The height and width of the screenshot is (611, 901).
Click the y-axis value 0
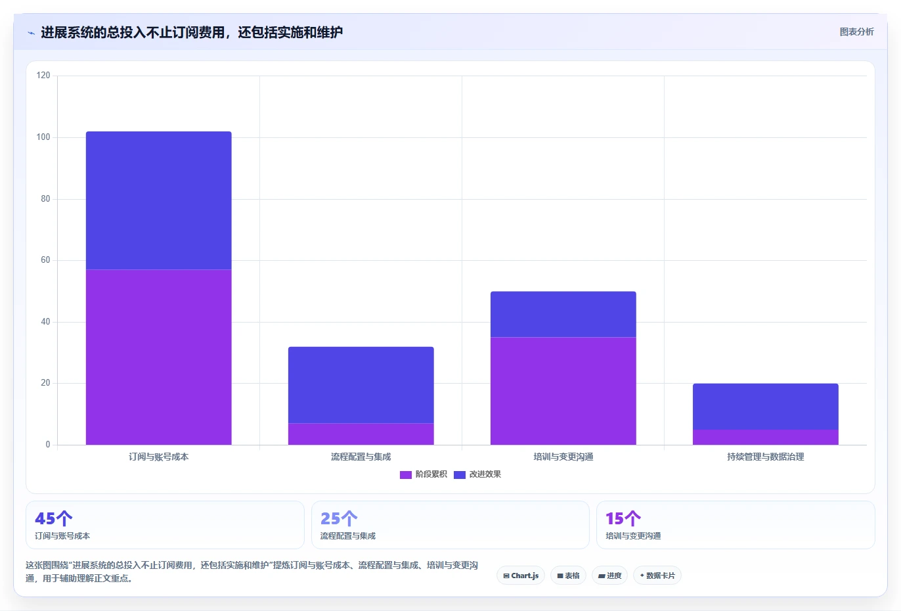pyautogui.click(x=48, y=445)
